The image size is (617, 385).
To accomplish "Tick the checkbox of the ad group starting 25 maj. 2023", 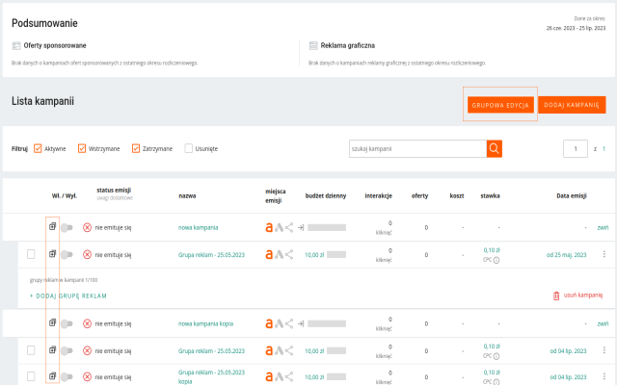I will tap(31, 254).
